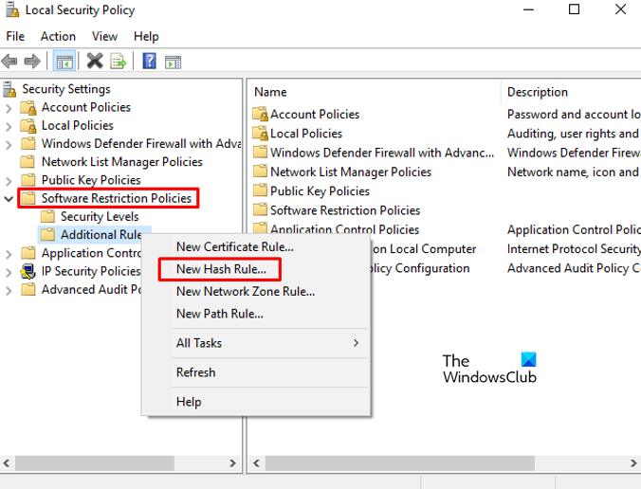Viewport: 641px width, 489px height.
Task: Toggle the Show/Hide Console Tree icon
Action: coord(64,62)
